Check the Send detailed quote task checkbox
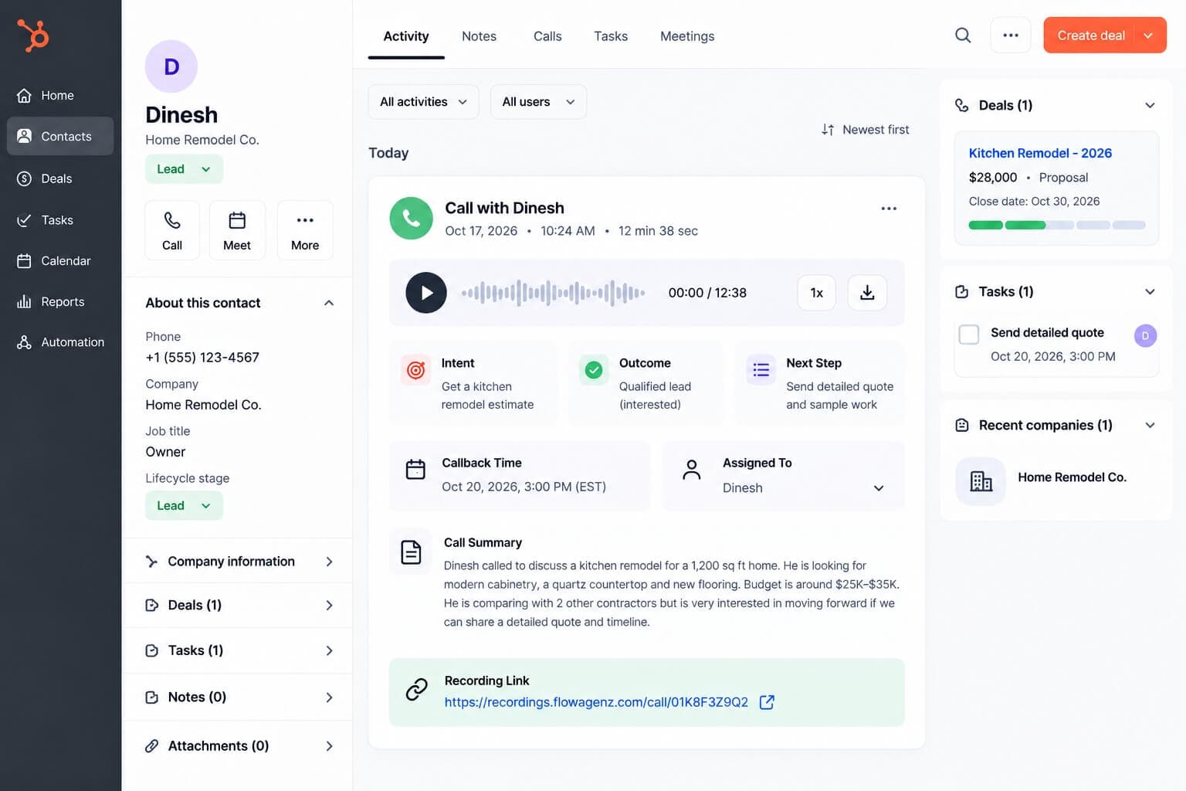 tap(969, 334)
